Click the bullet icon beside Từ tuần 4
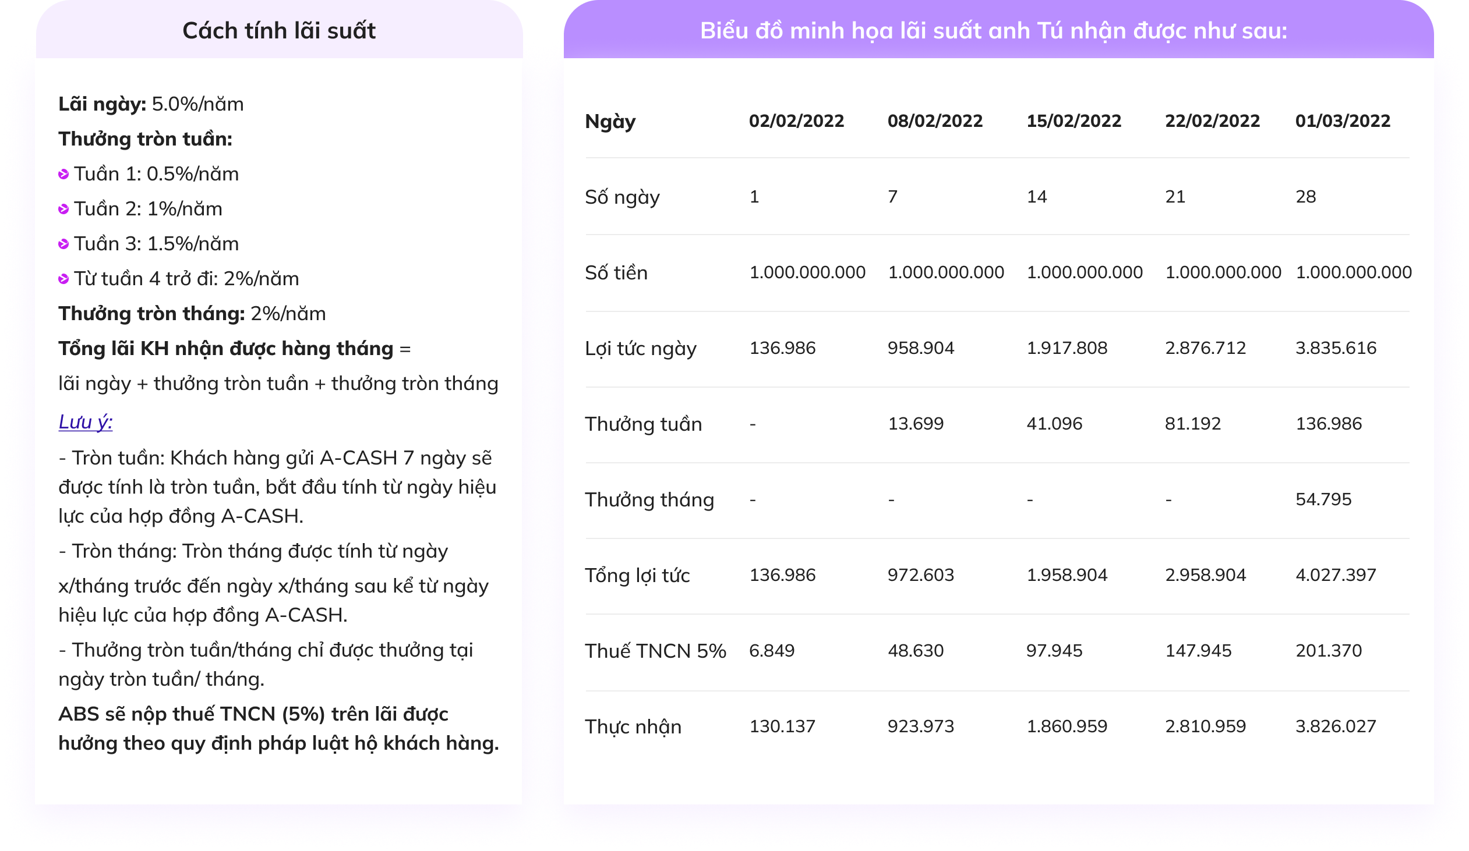This screenshot has width=1469, height=851. [x=63, y=279]
